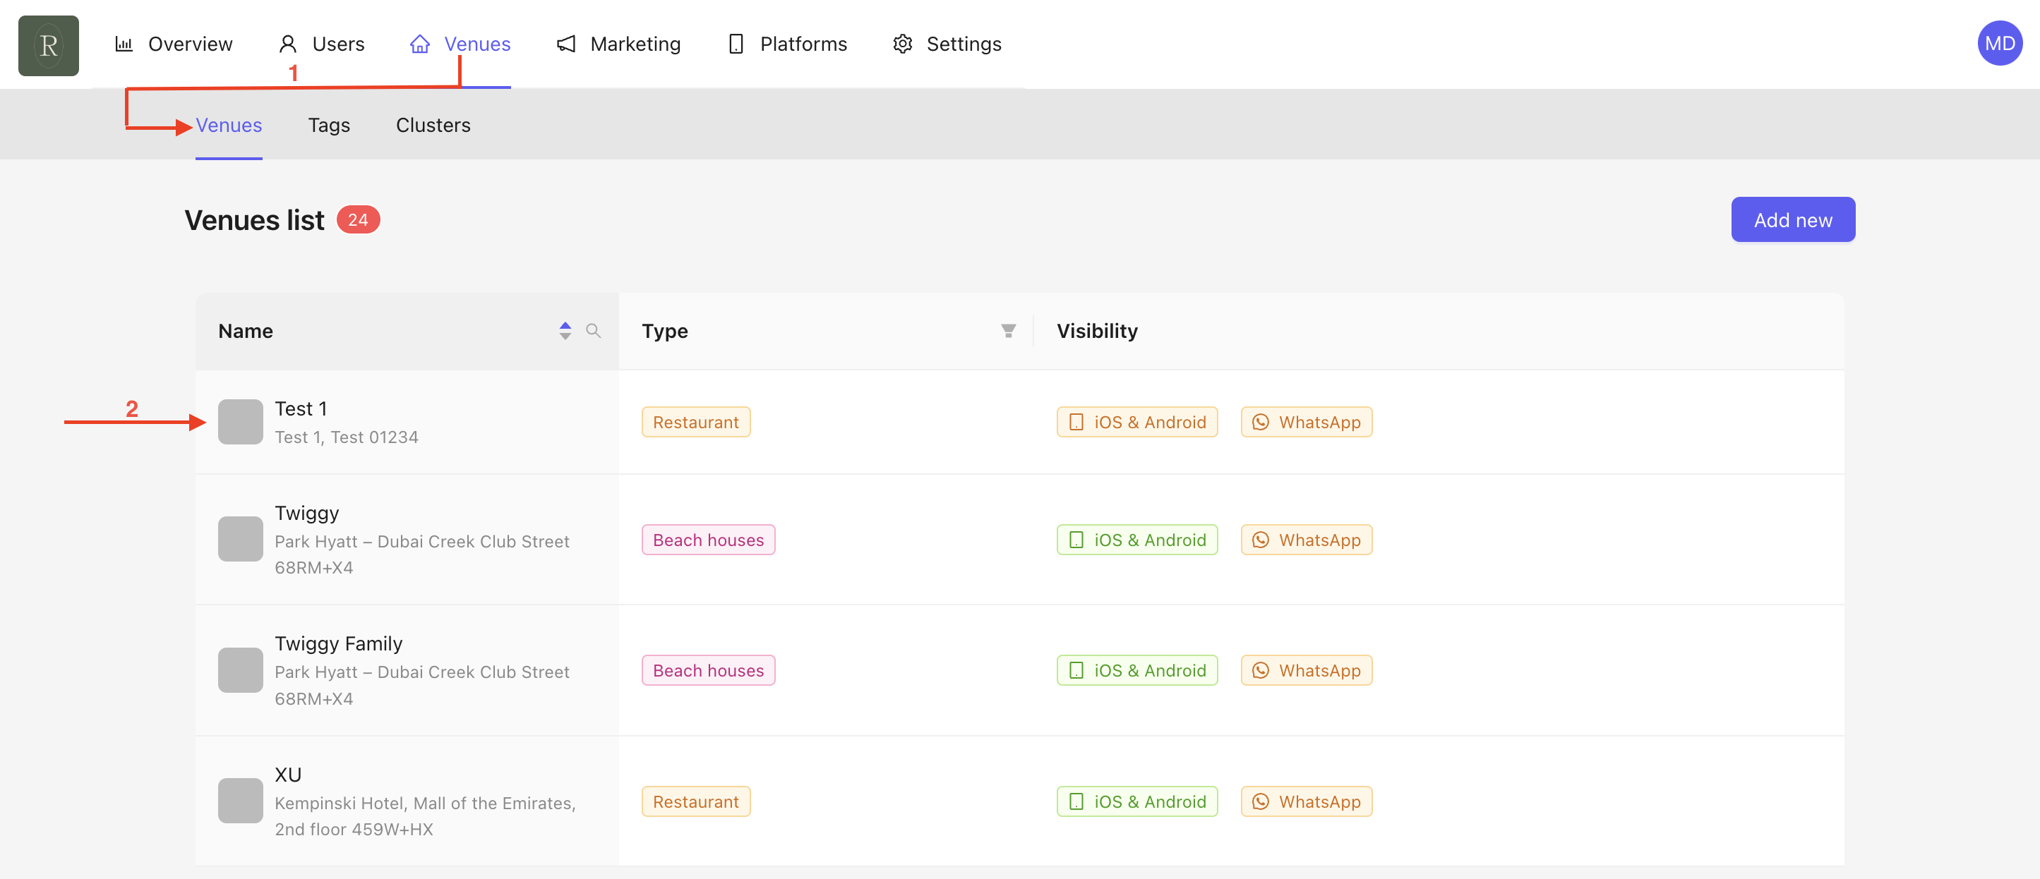Screen dimensions: 2040x879
Task: Click WhatsApp visibility tag for XU
Action: [x=1306, y=801]
